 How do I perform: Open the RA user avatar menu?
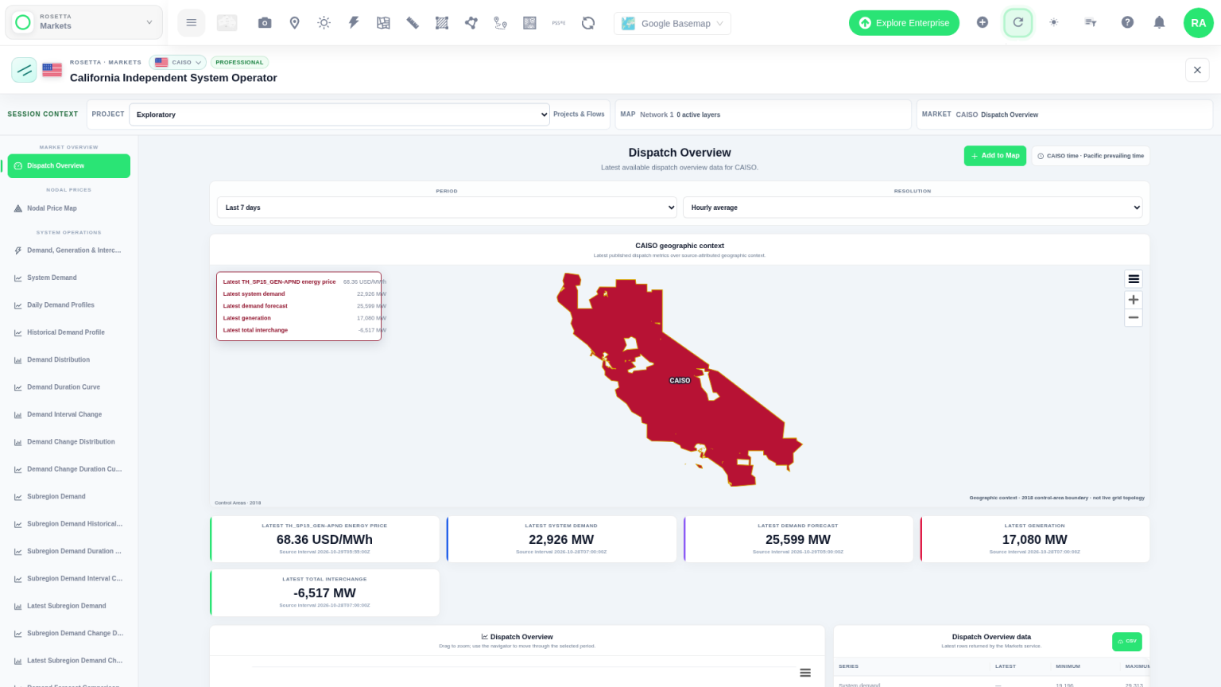pos(1199,23)
